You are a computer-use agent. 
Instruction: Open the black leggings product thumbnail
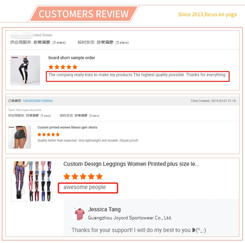click(x=25, y=70)
